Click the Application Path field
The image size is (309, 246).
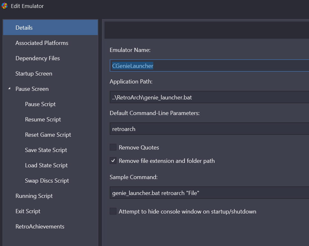point(209,97)
